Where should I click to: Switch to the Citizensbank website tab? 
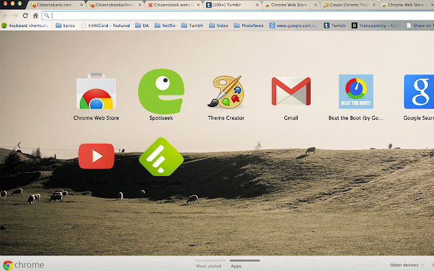click(172, 5)
